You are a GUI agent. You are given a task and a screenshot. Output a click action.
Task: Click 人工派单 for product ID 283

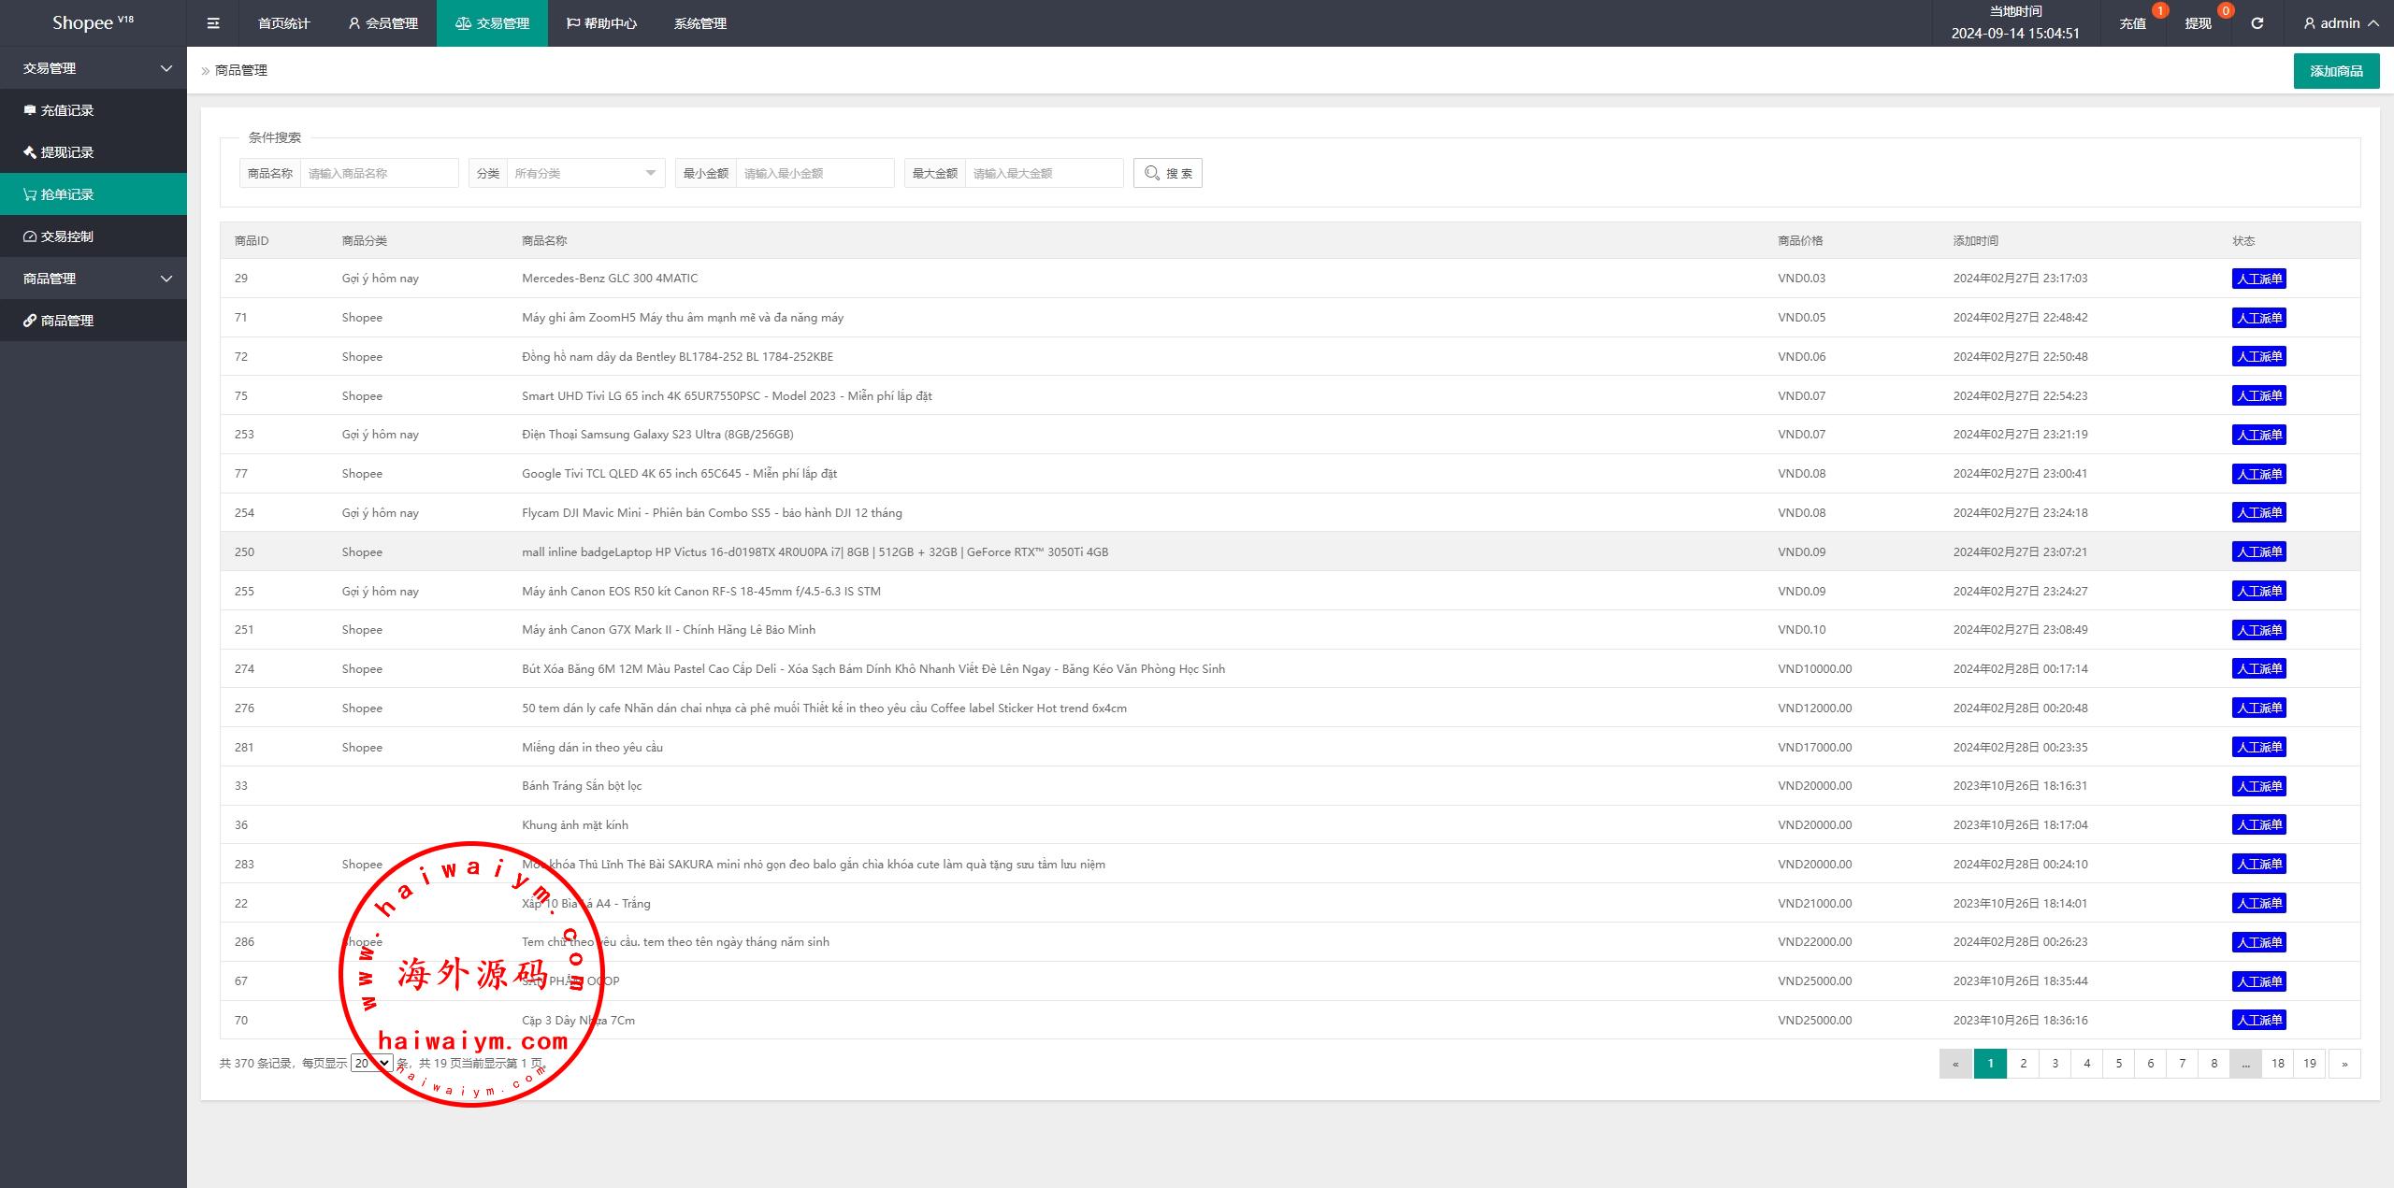(2259, 864)
